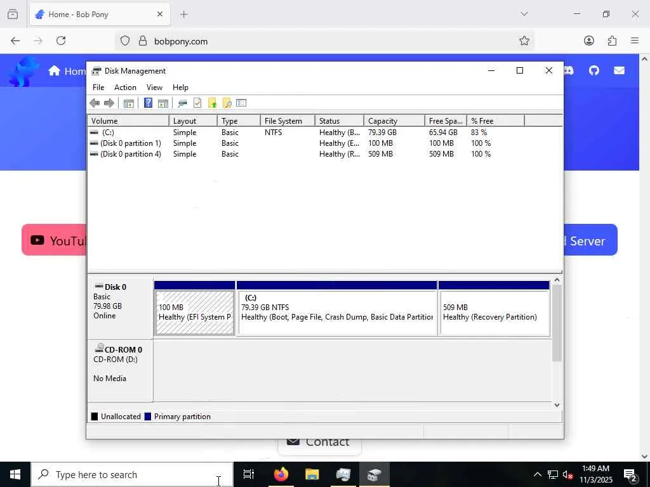The width and height of the screenshot is (650, 487).
Task: Click the disk graphical view scroll down arrow
Action: (557, 405)
